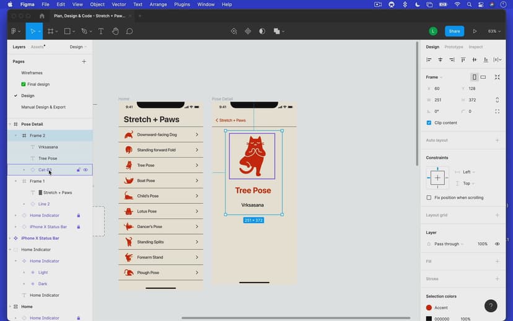Select the Hand tool
The image size is (513, 321).
click(115, 31)
